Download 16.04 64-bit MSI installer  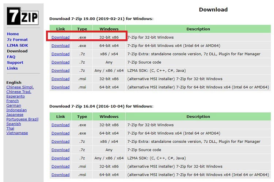click(x=60, y=175)
